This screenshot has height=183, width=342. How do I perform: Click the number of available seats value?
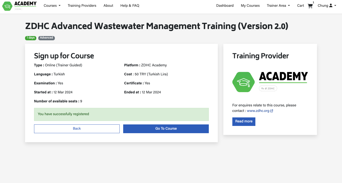point(81,101)
